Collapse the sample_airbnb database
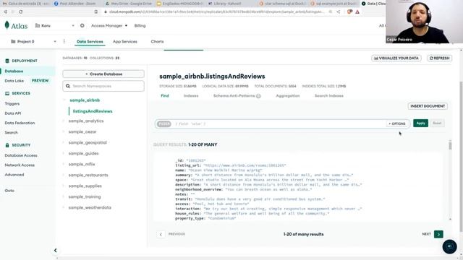The width and height of the screenshot is (463, 260). tap(64, 100)
